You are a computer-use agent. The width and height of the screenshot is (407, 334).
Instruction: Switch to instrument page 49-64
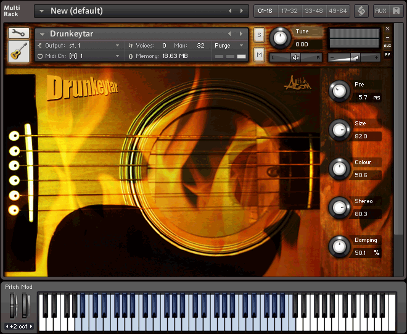pos(338,11)
